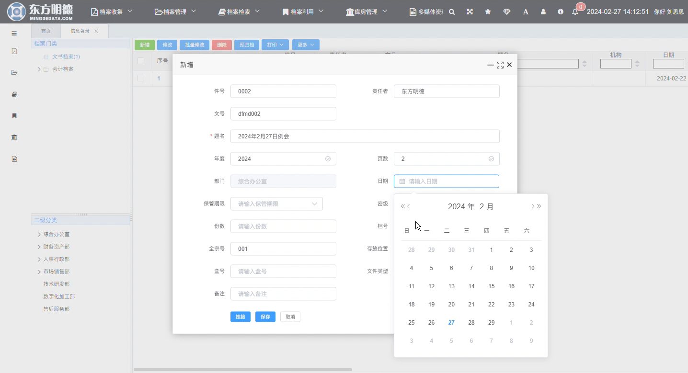The image size is (688, 373).
Task: Select date 27 in the calendar
Action: [451, 323]
